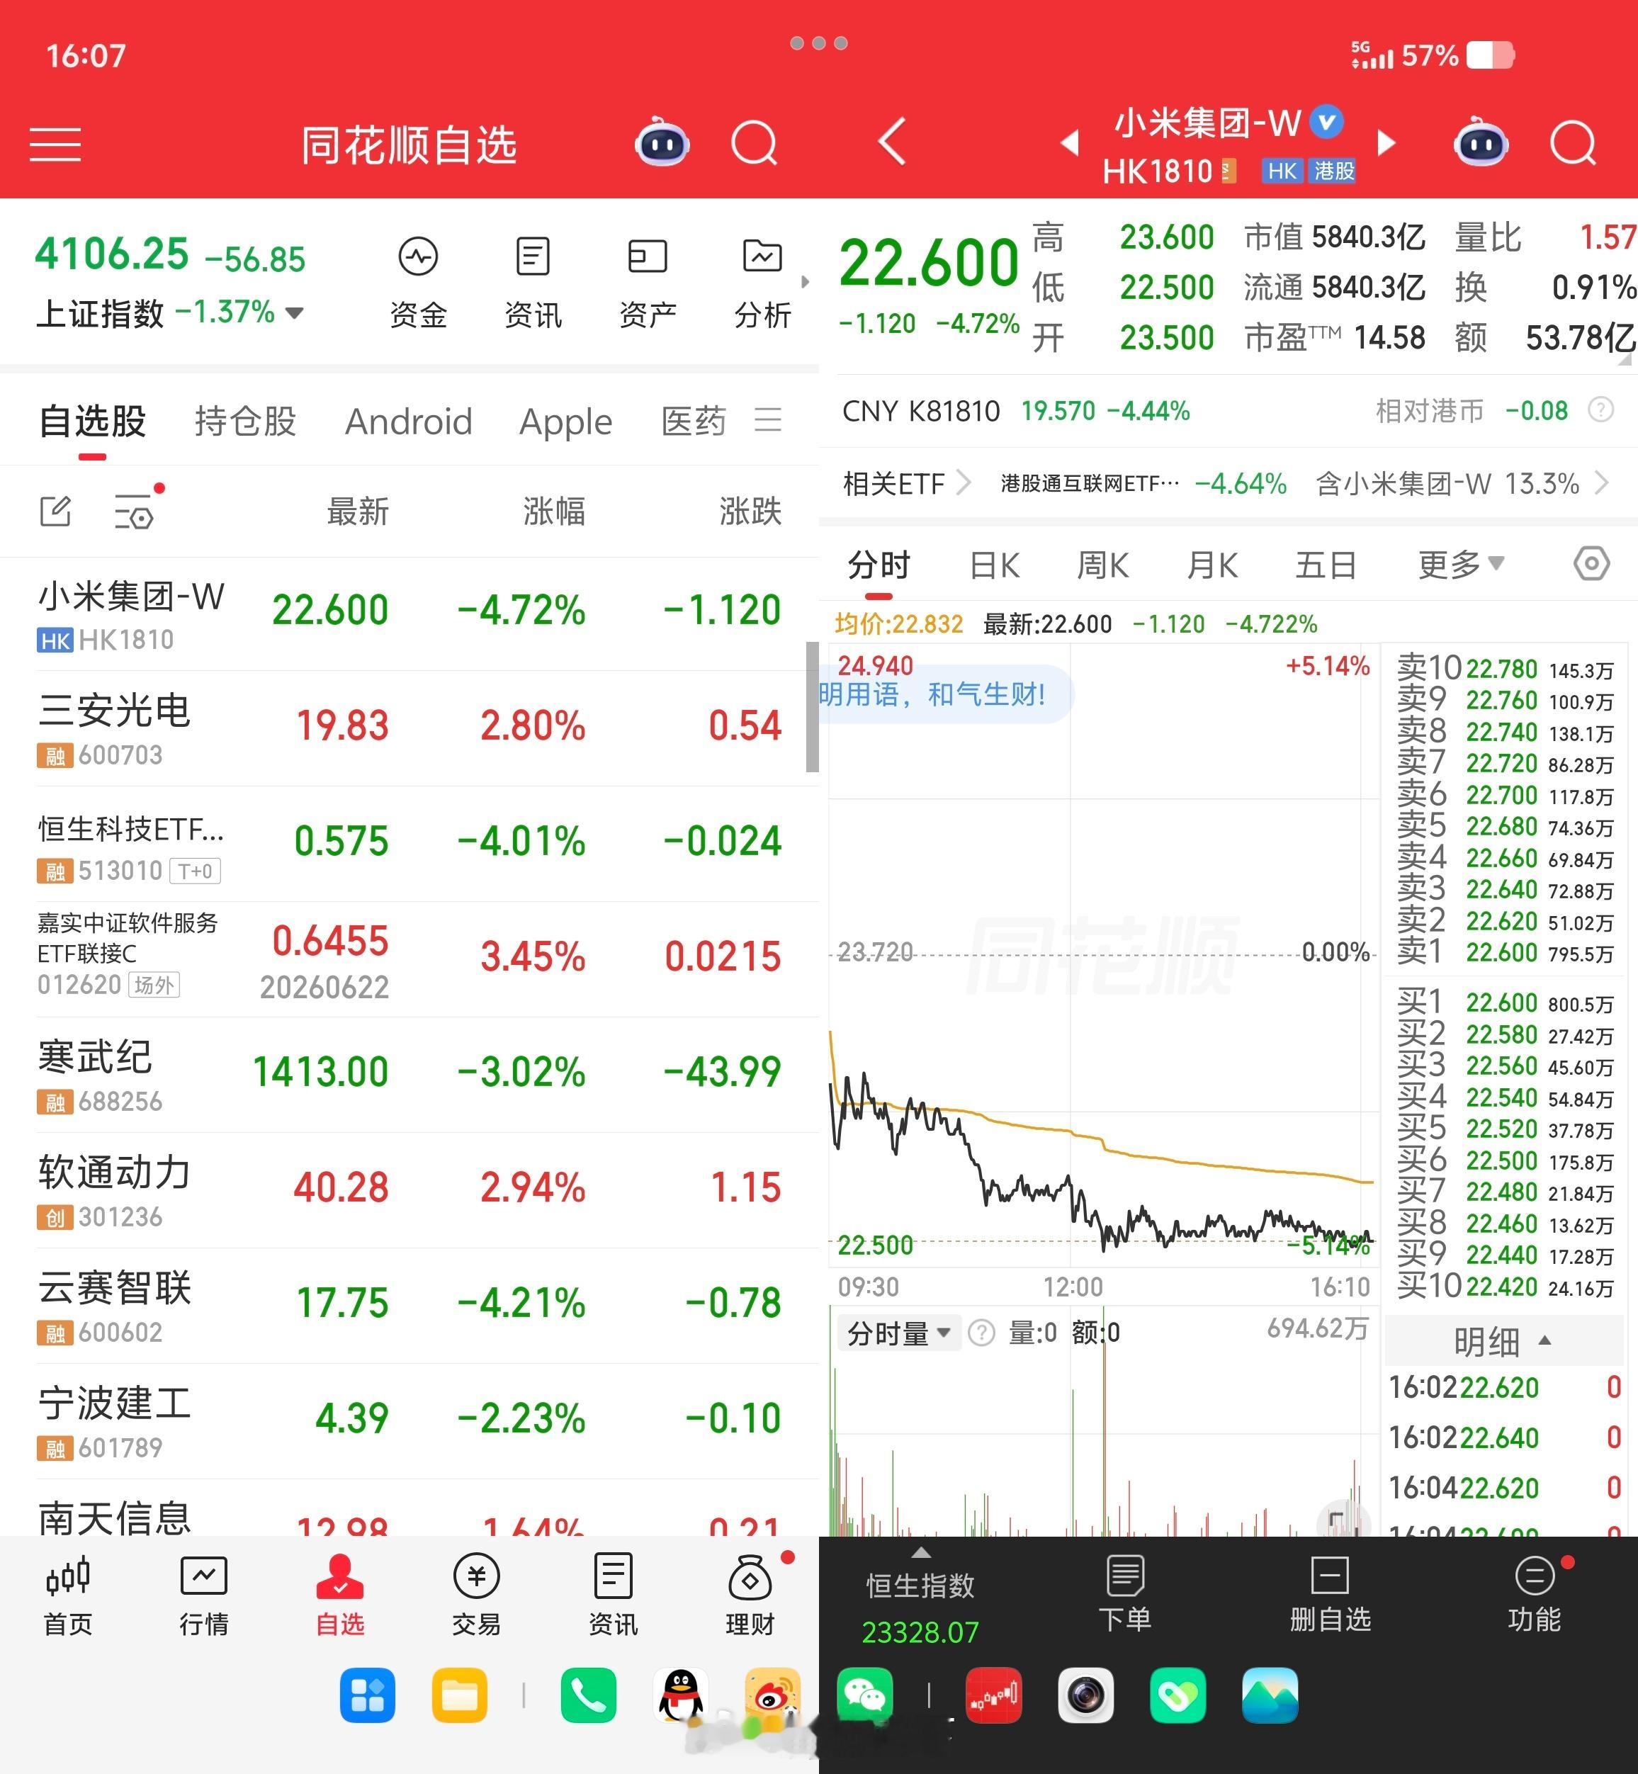1638x1774 pixels.
Task: Expand the 上证指数 index dropdown arrow
Action: tap(294, 313)
